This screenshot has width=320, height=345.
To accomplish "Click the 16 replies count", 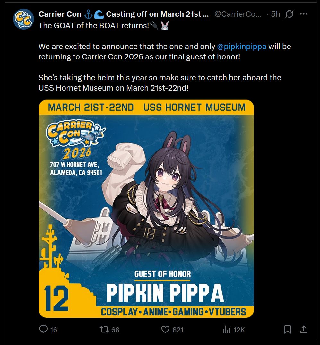I will (54, 330).
